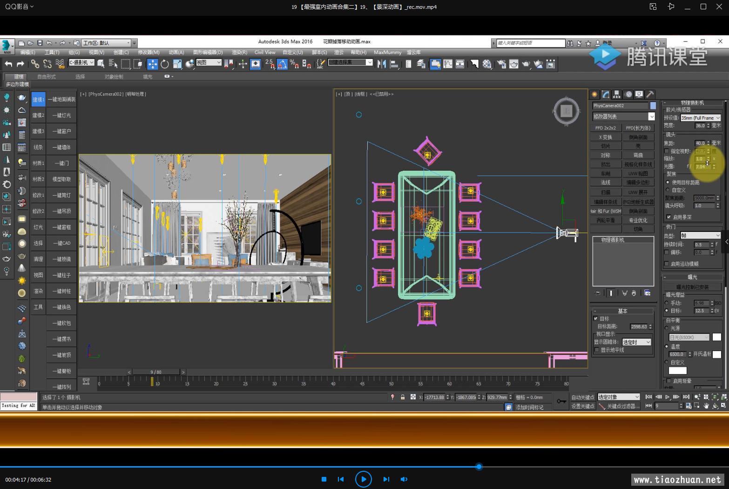Viewport: 729px width, 489px height.
Task: Open Select by Name list icon
Action: pyautogui.click(x=113, y=64)
